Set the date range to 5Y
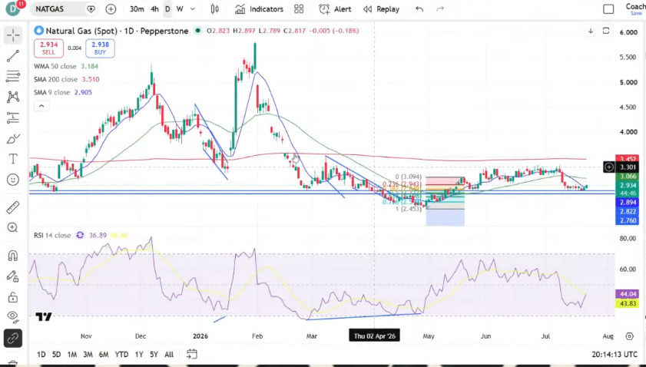 point(154,354)
